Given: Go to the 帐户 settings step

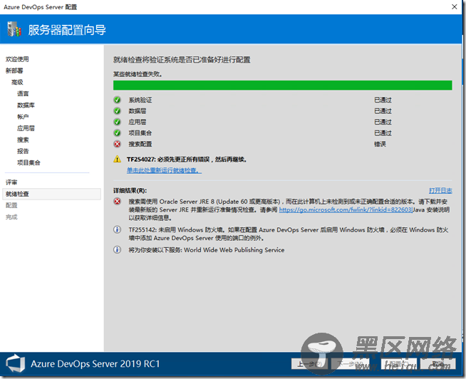Looking at the screenshot, I should tap(23, 117).
